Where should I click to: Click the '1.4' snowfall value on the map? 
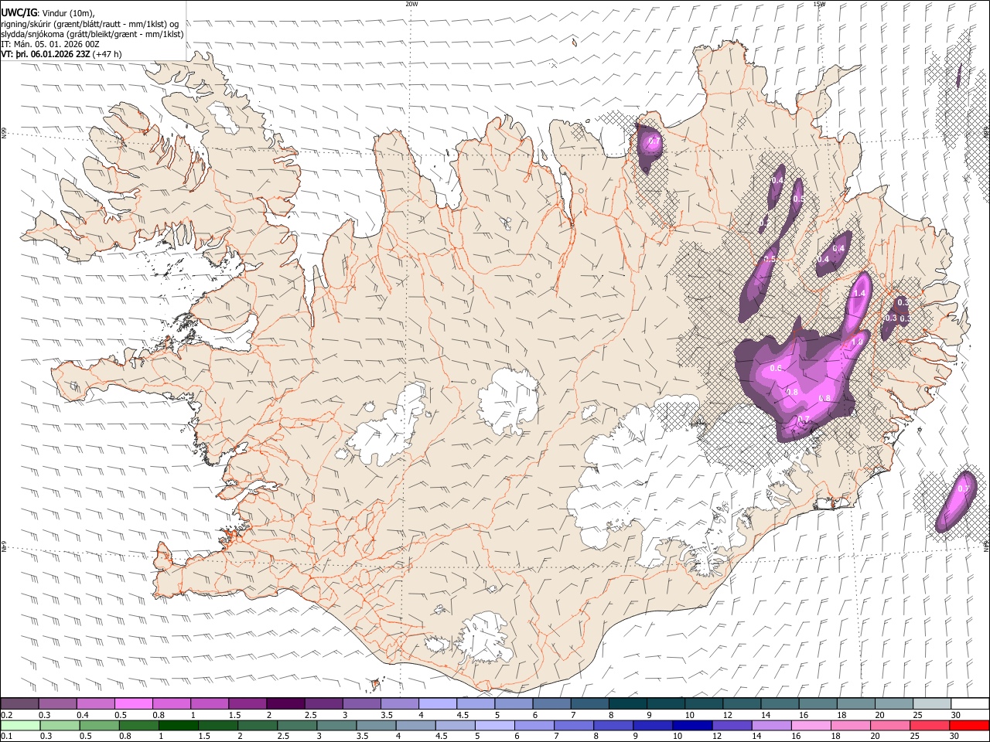pos(859,294)
